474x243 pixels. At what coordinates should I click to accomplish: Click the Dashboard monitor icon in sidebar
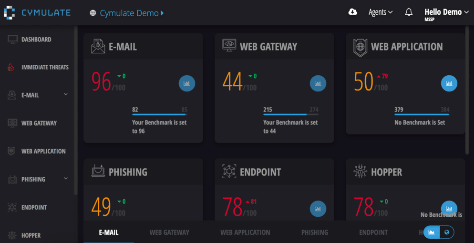click(x=12, y=40)
